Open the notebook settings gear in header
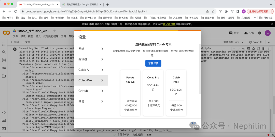 click(x=260, y=33)
